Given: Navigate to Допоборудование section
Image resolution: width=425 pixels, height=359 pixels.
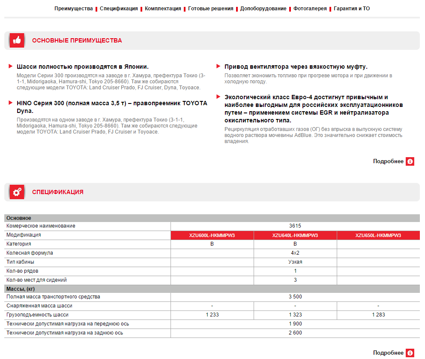Looking at the screenshot, I should click(x=263, y=9).
